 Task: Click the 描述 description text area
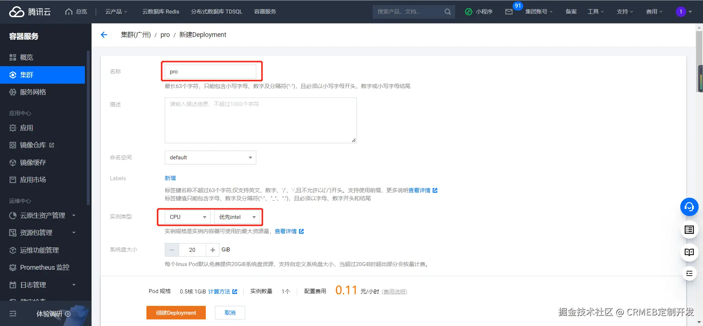coord(261,120)
